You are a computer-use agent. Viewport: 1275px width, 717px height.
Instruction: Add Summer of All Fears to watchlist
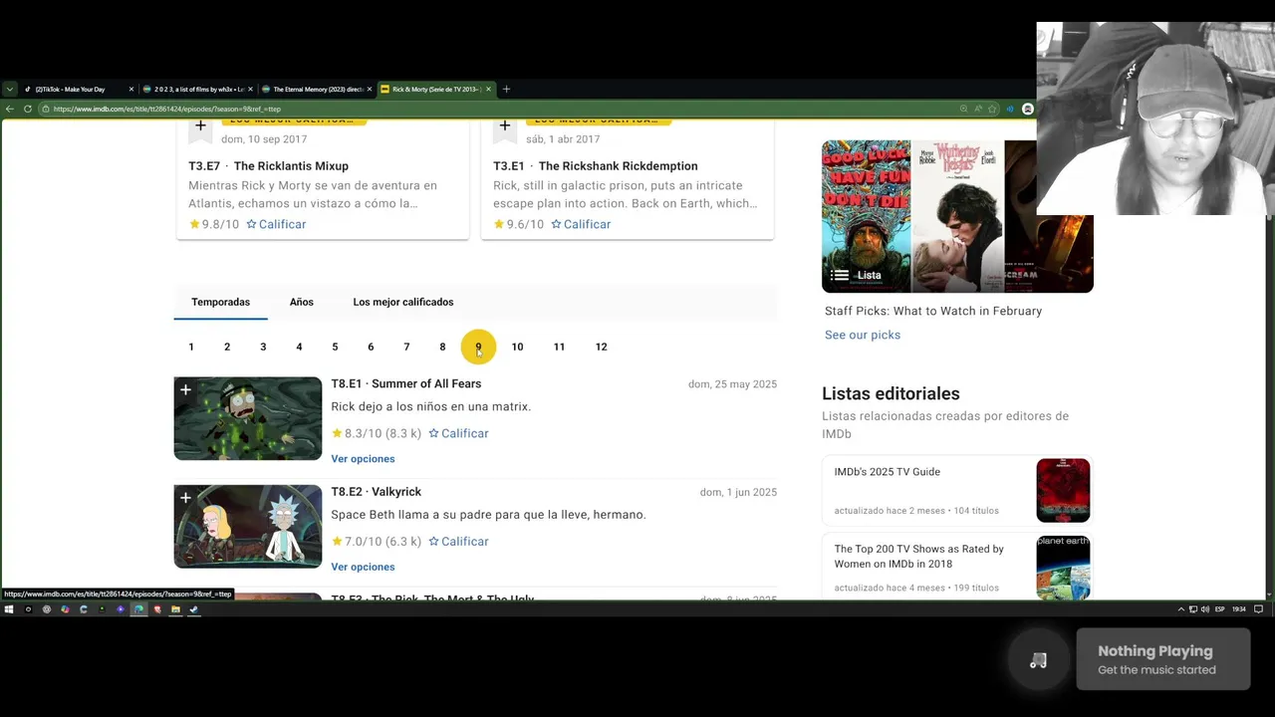[x=185, y=390]
